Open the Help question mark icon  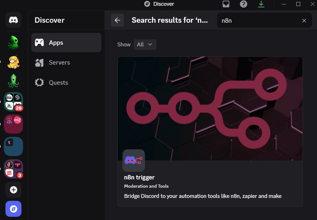click(x=243, y=4)
